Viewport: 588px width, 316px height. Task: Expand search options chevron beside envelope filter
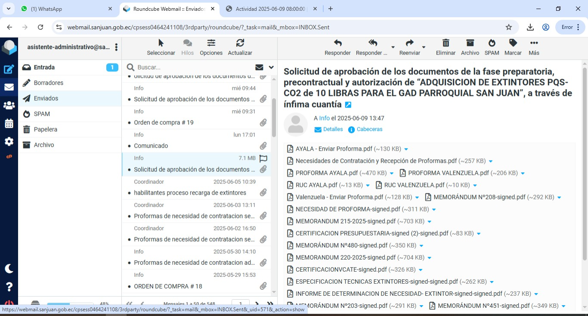pos(271,67)
